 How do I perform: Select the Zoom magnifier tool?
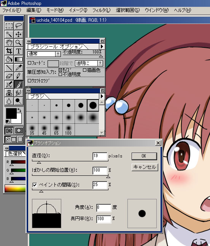tap(19, 43)
